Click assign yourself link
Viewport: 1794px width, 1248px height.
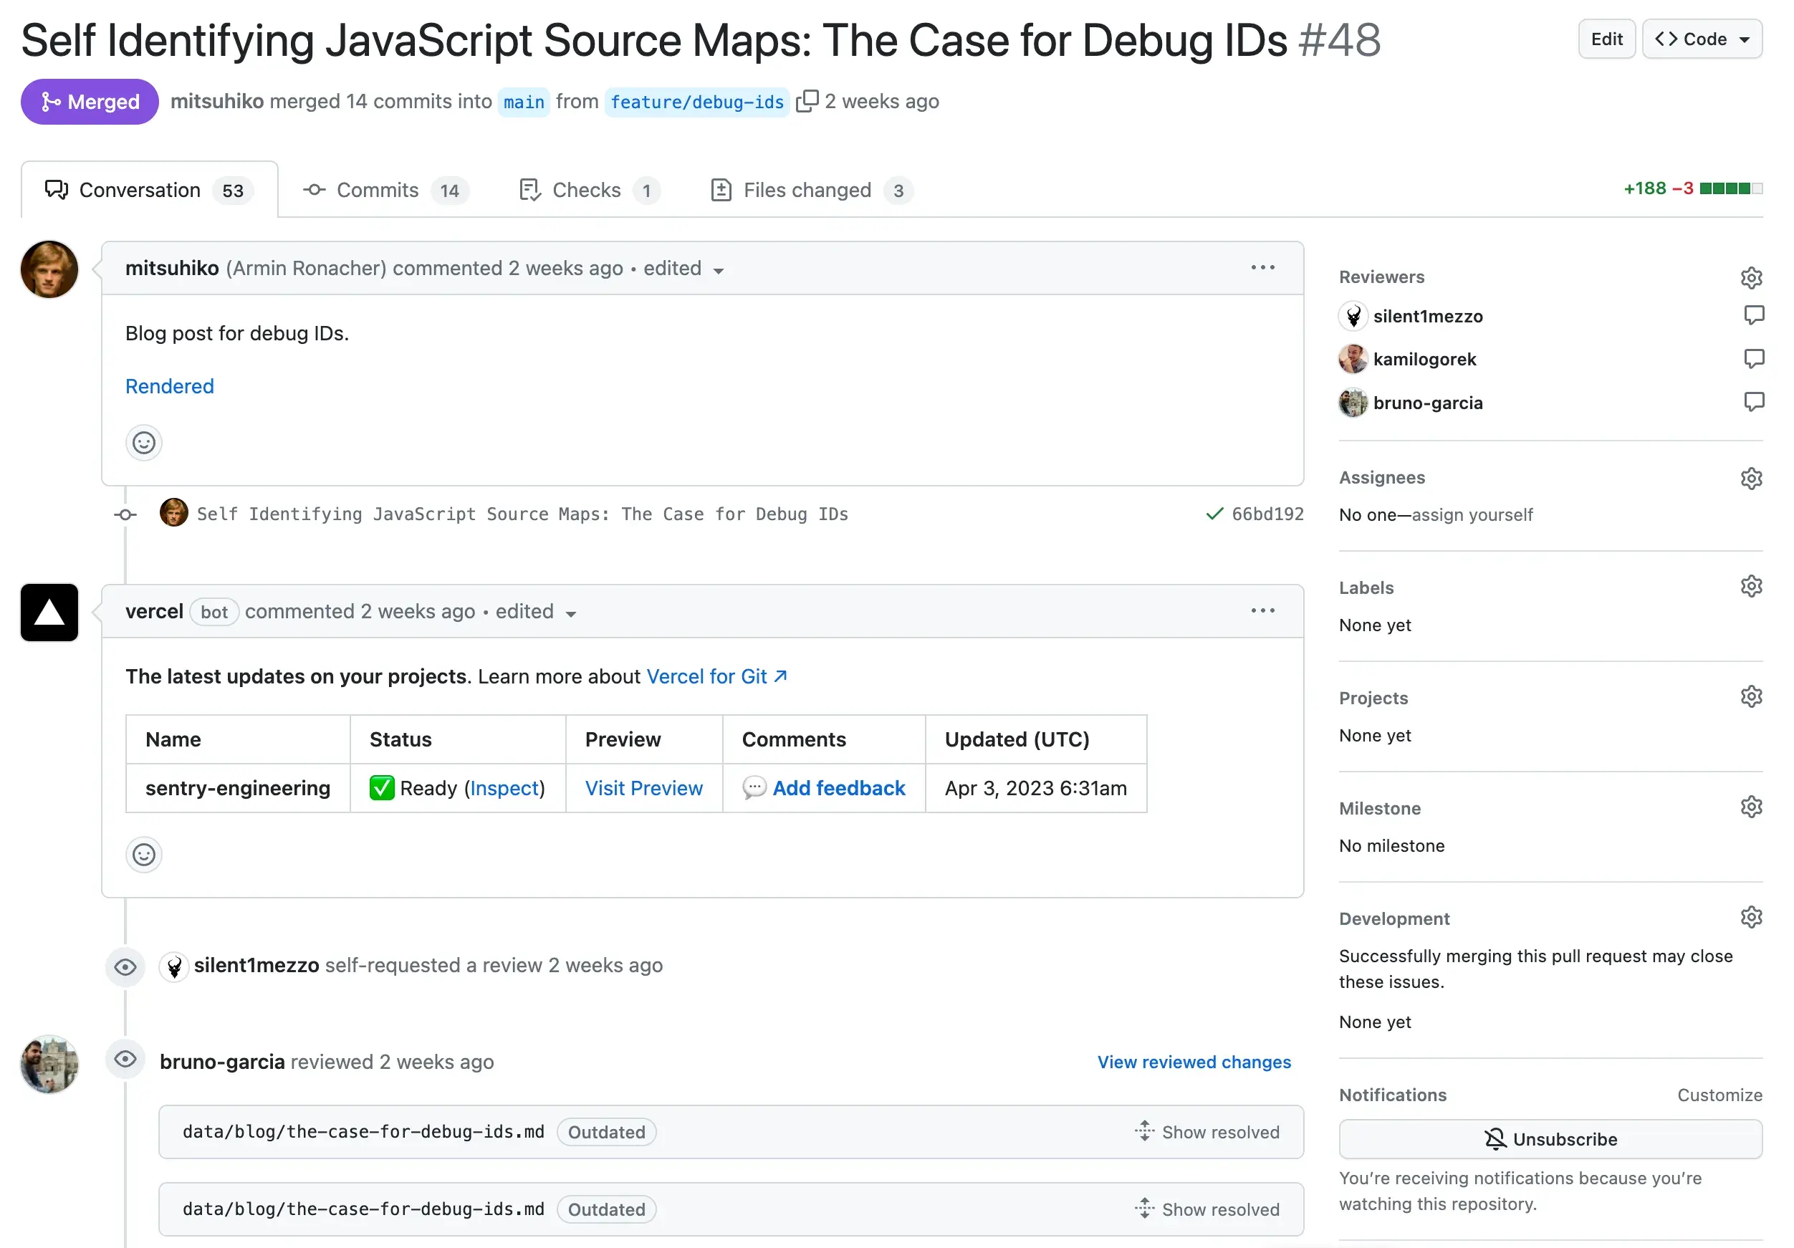(1472, 514)
